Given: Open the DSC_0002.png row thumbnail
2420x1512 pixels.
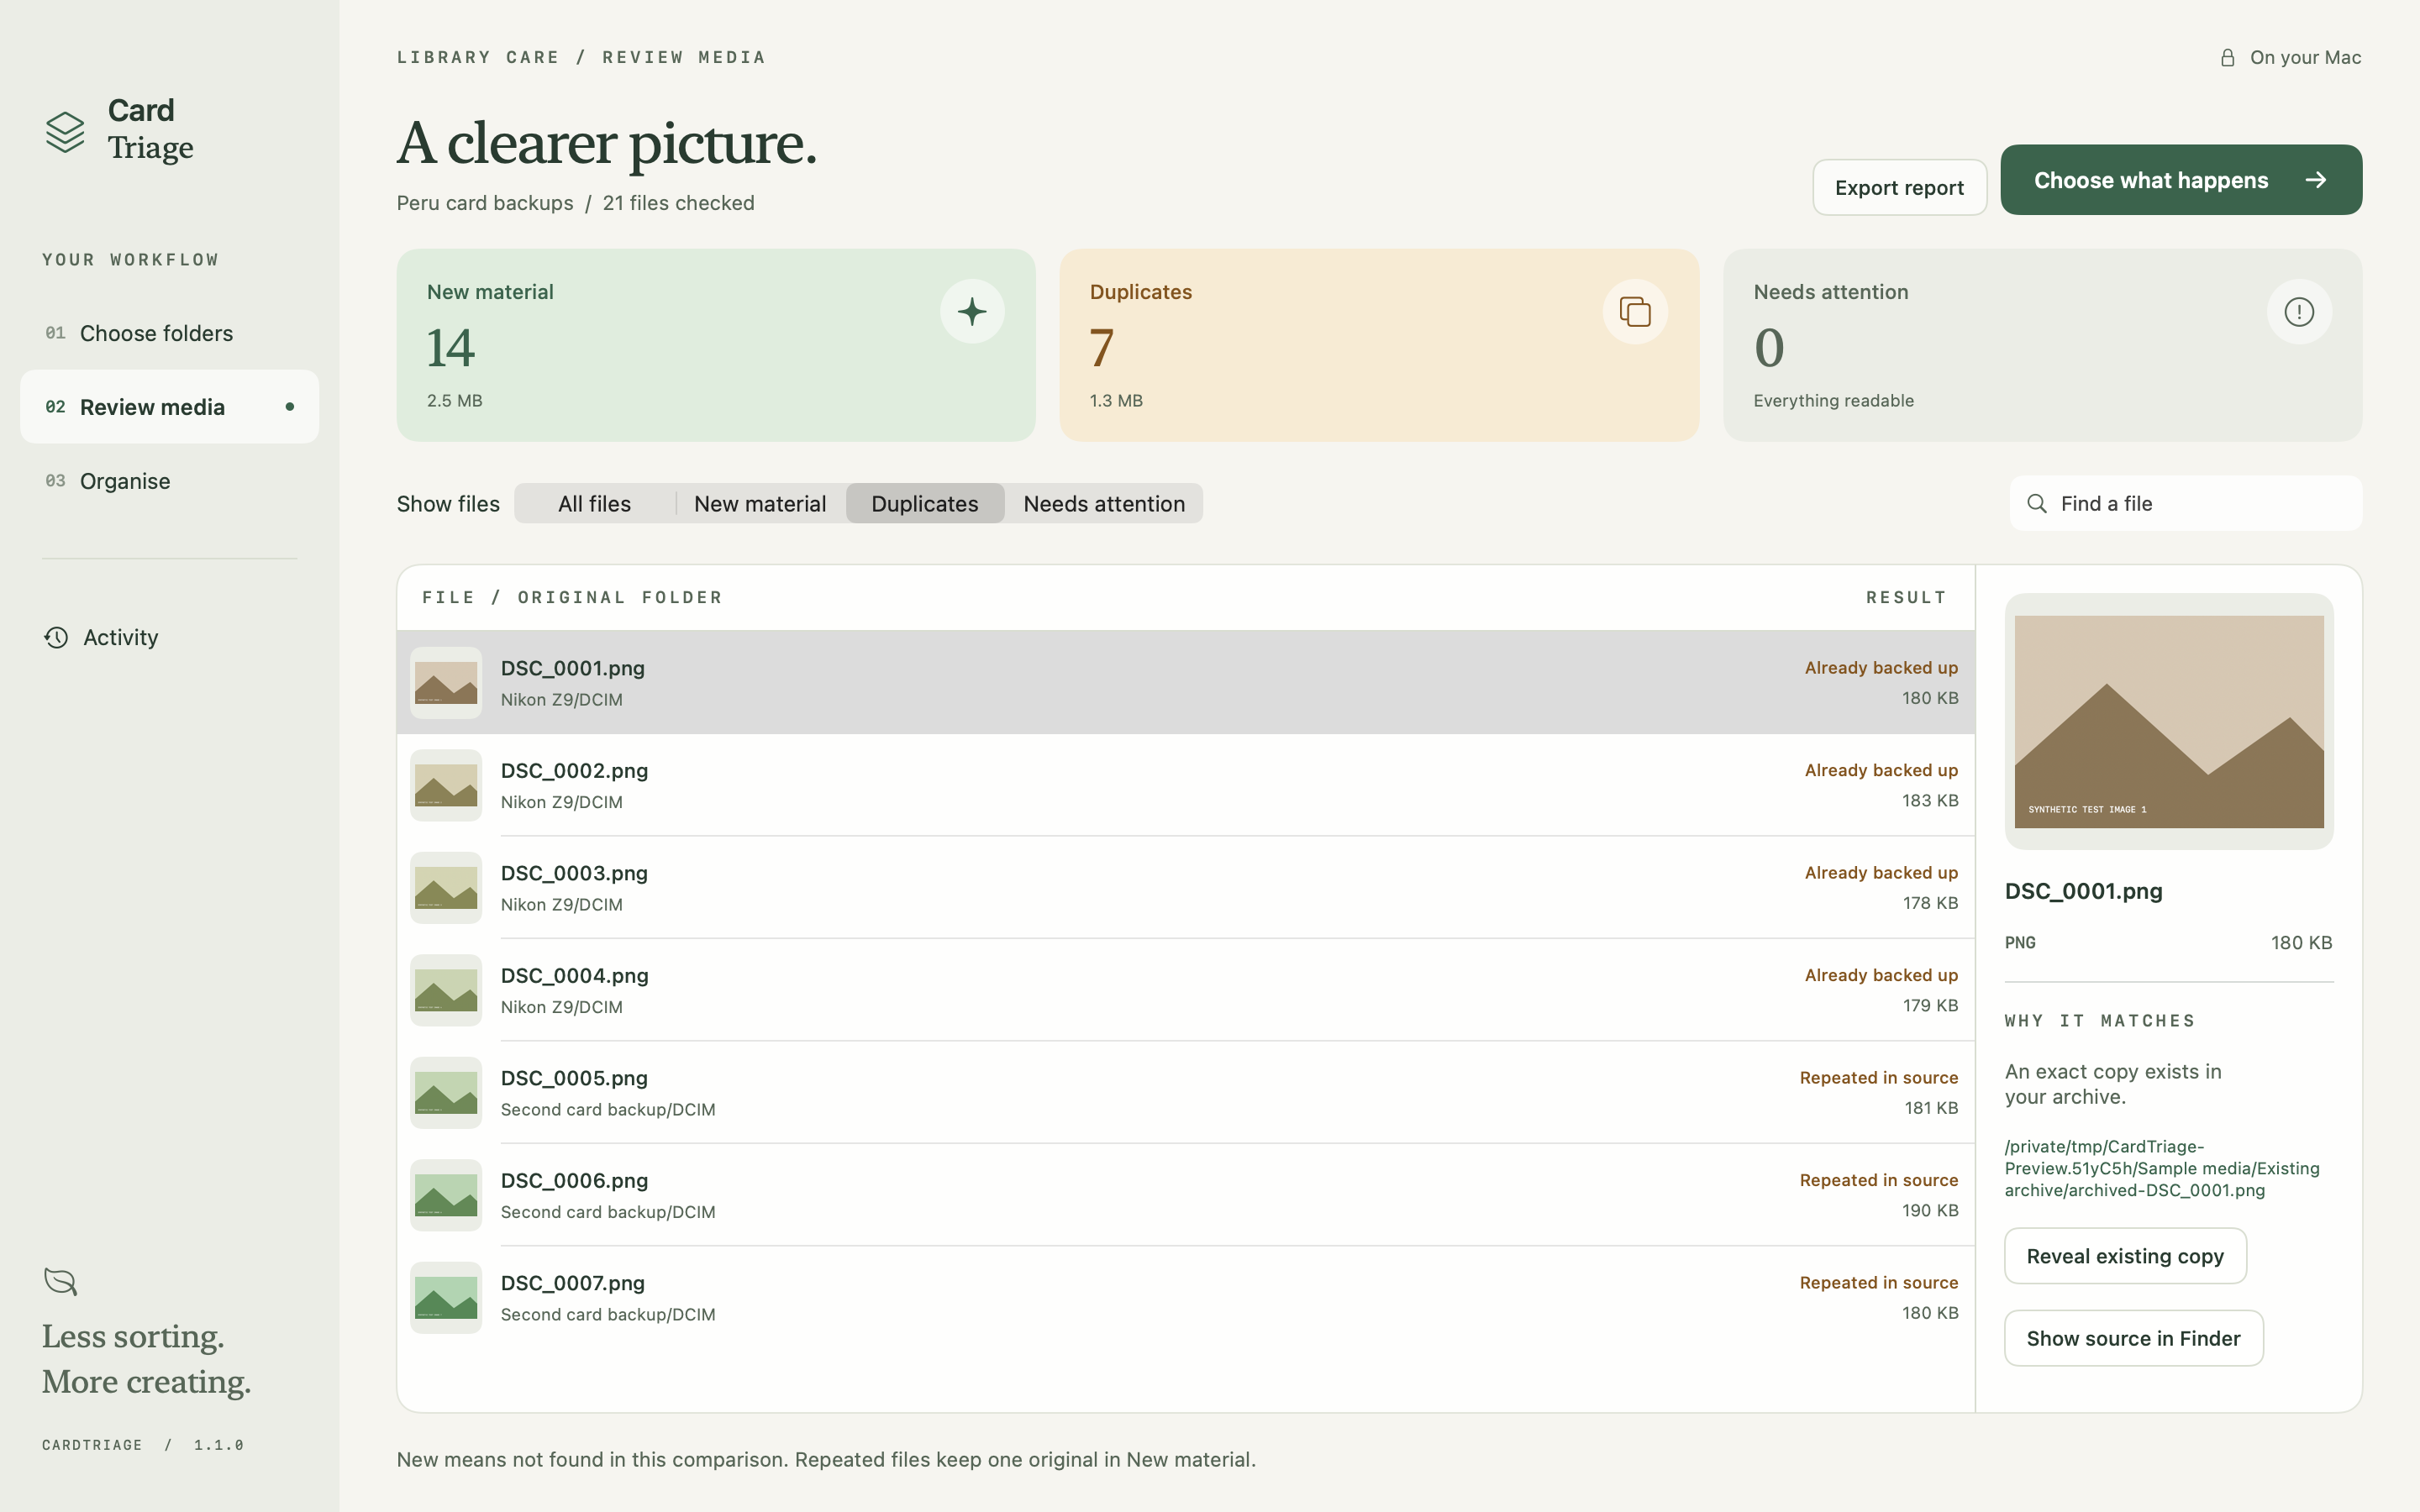Looking at the screenshot, I should click(446, 785).
